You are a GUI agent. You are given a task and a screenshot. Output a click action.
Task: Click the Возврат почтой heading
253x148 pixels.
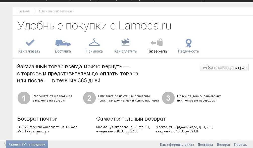point(37,119)
